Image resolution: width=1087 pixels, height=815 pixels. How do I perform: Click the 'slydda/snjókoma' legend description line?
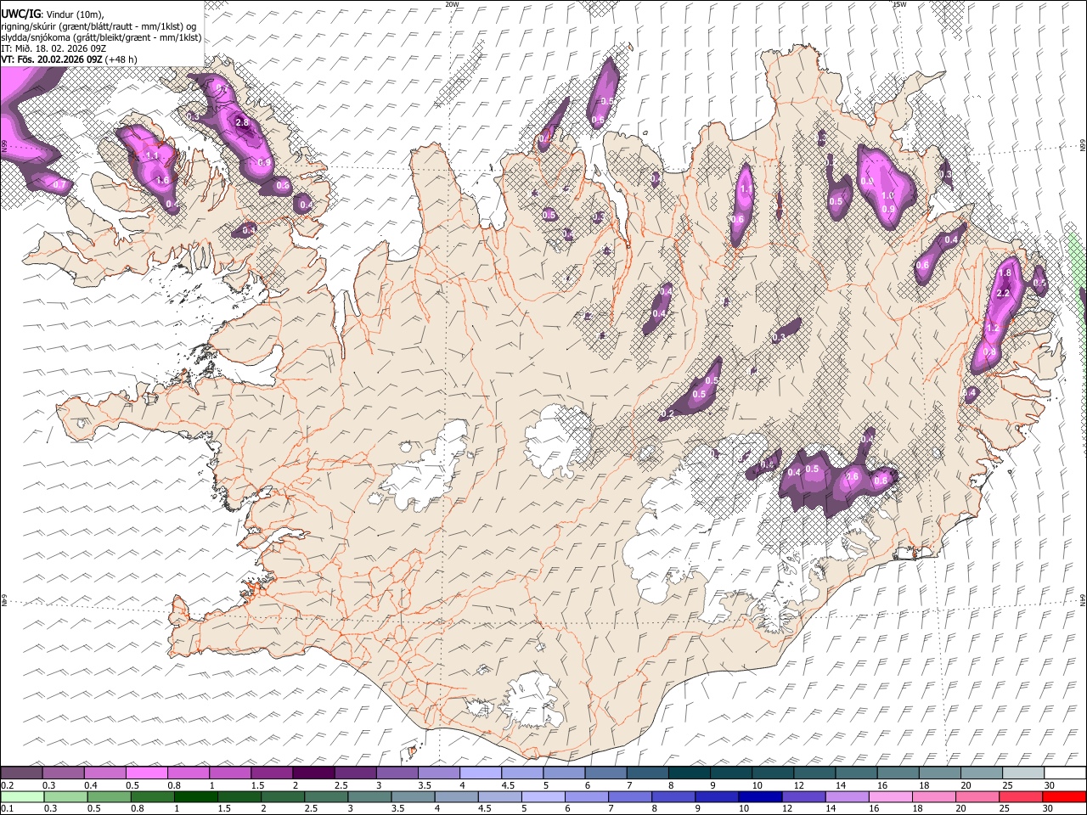[x=101, y=37]
